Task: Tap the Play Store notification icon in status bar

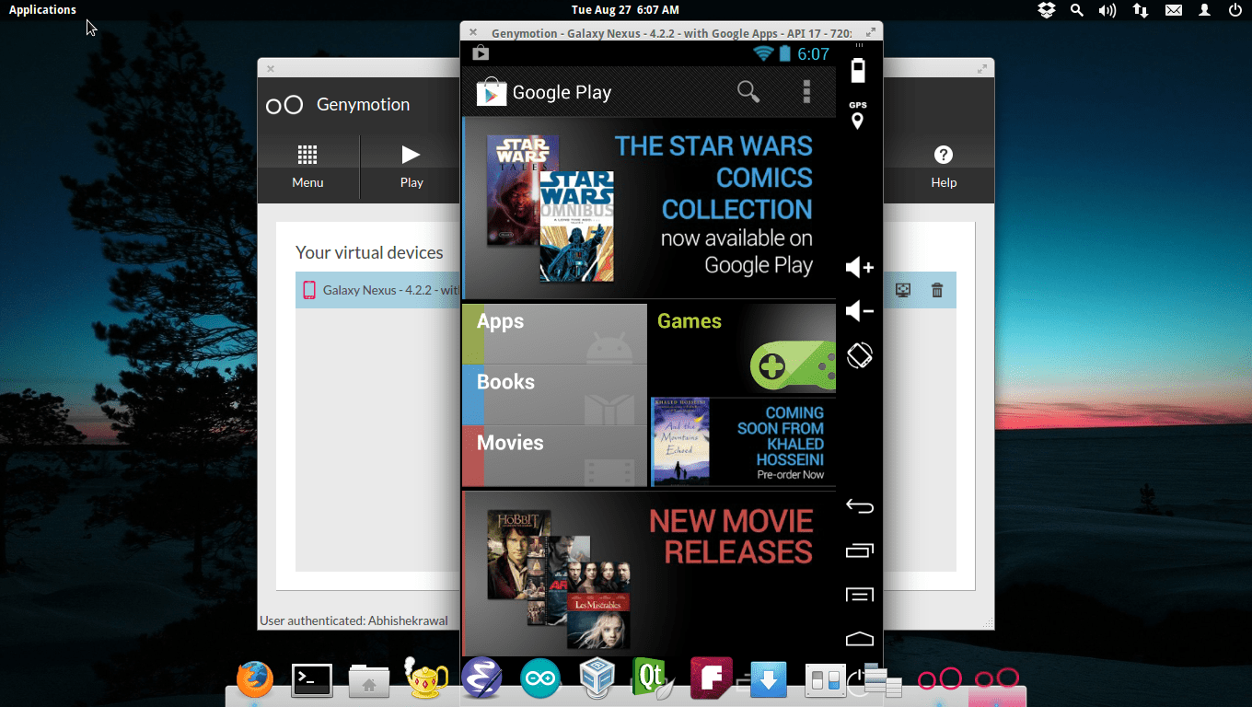Action: [481, 53]
